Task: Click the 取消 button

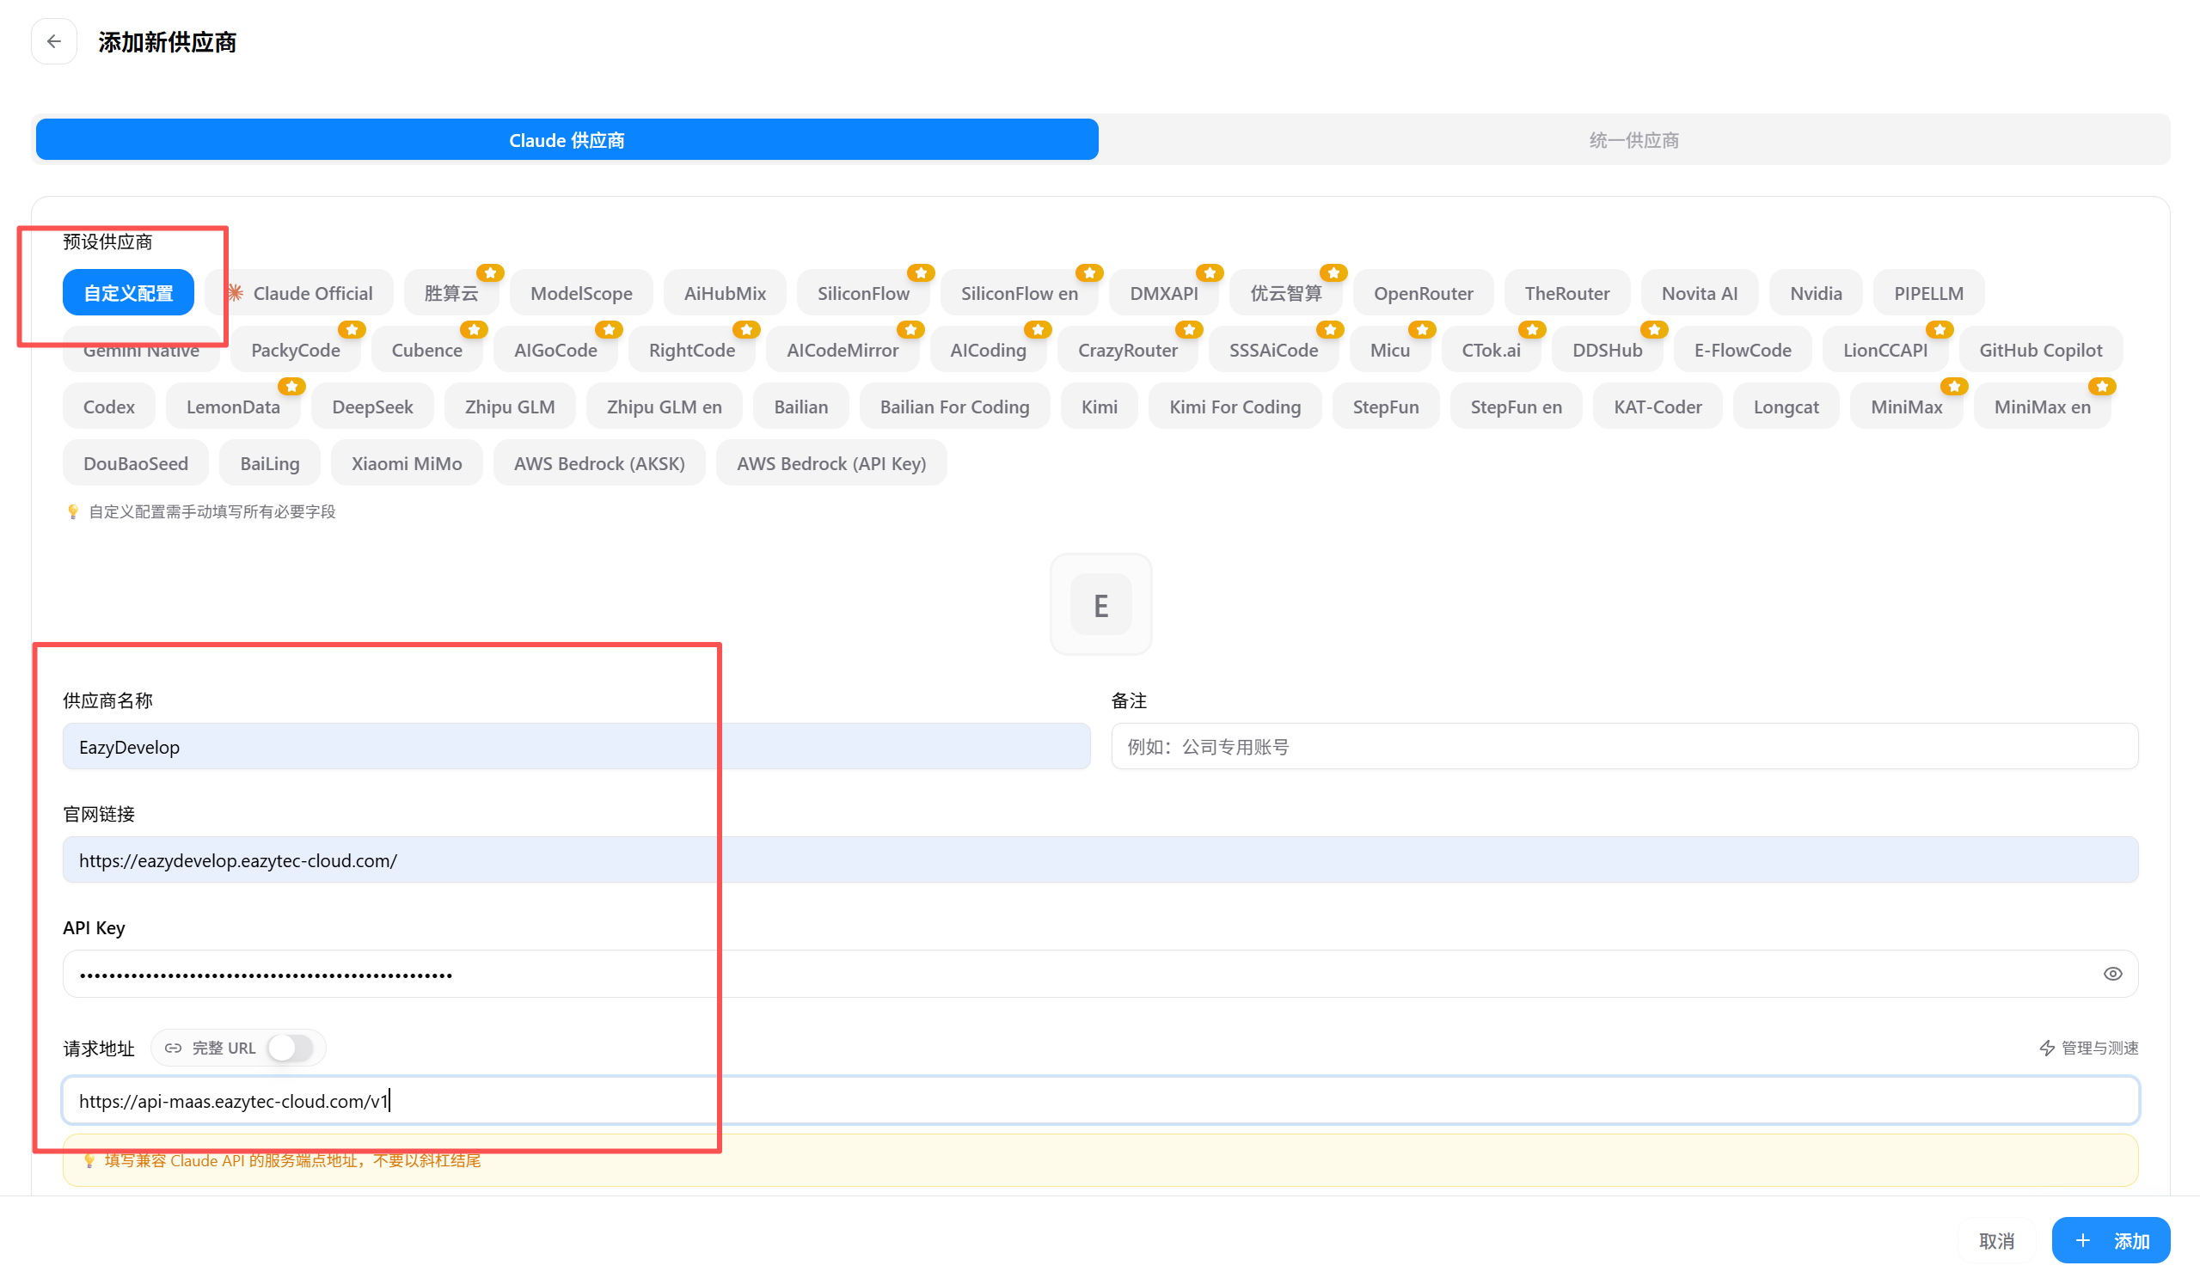Action: 1995,1240
